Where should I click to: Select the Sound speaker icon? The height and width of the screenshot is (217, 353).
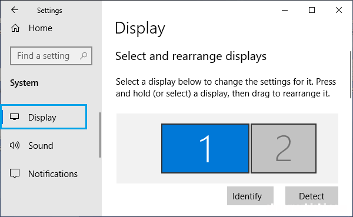pos(15,145)
